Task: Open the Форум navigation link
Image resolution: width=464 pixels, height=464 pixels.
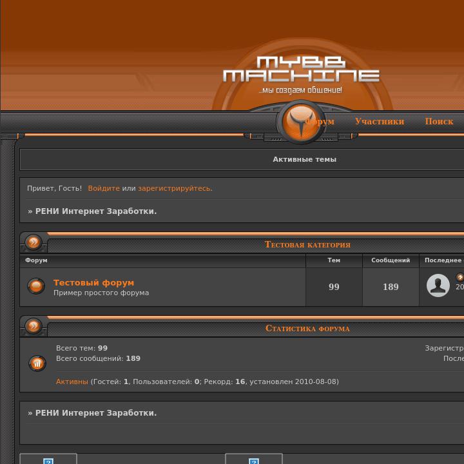Action: tap(320, 121)
